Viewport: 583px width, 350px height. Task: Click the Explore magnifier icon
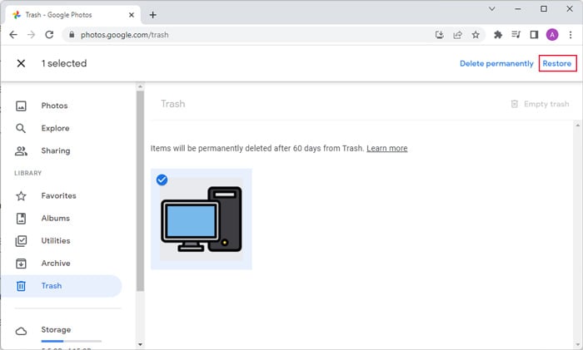(21, 128)
